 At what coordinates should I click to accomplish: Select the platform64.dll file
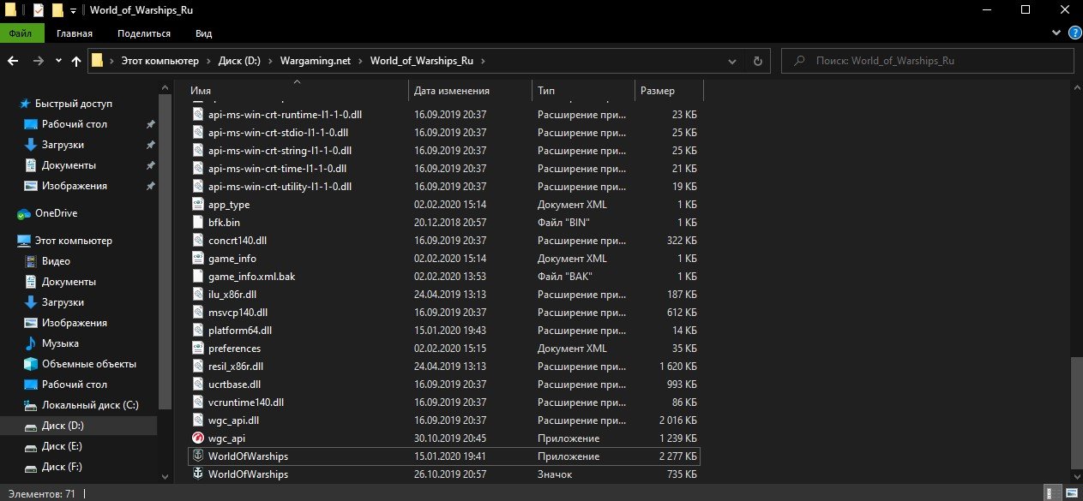444,331
